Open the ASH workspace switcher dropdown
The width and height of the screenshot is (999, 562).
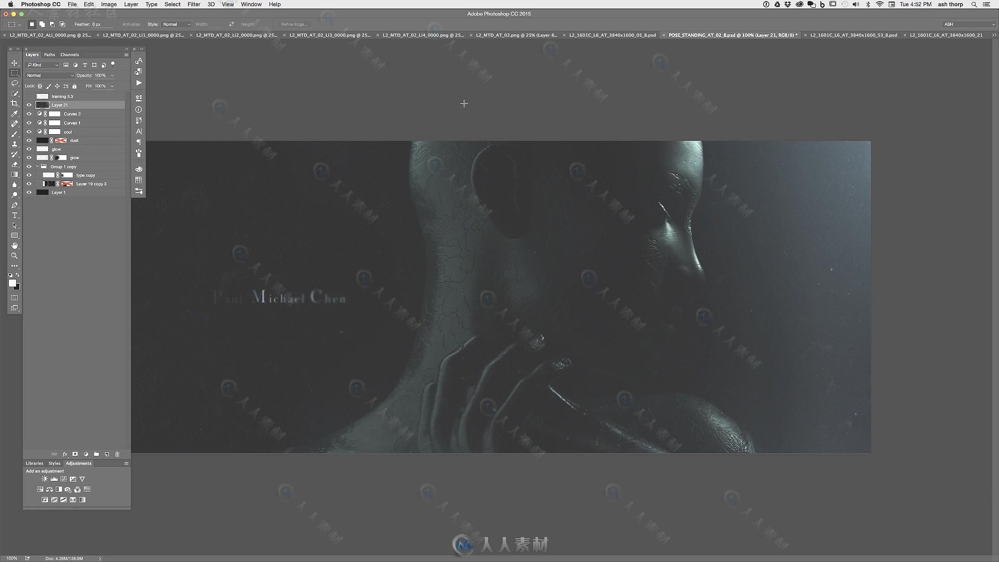(969, 24)
